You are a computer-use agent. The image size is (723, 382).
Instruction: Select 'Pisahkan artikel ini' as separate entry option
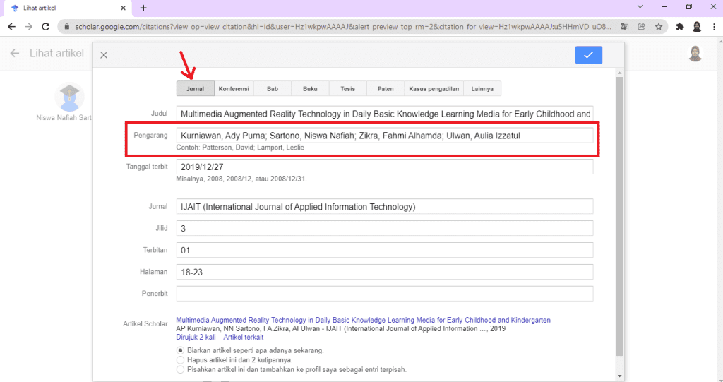(181, 369)
